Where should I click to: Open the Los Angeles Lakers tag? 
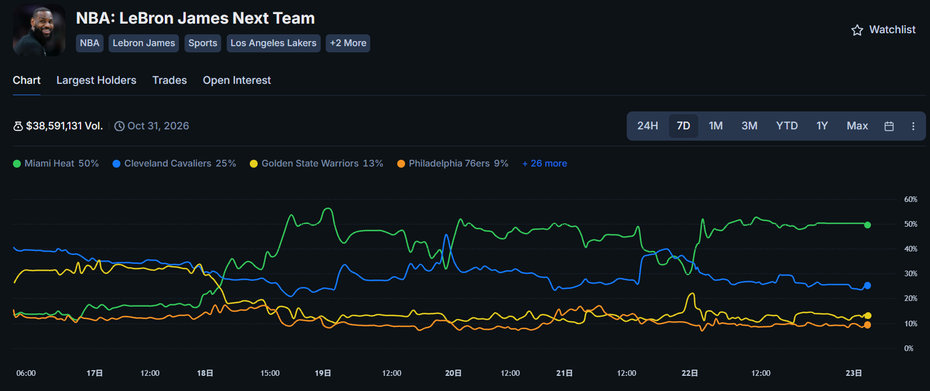click(273, 43)
